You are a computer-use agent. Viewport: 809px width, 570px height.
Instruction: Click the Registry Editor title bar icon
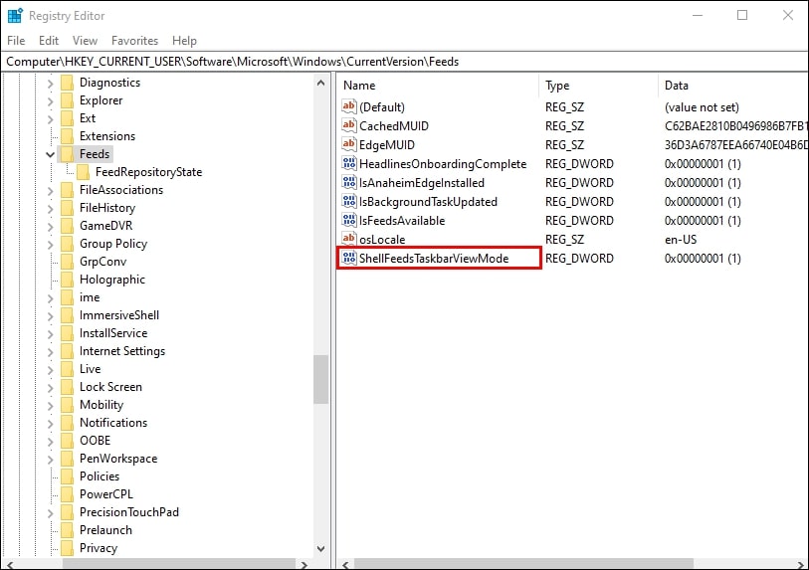[15, 16]
